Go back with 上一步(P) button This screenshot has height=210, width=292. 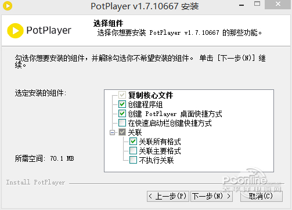click(168, 196)
